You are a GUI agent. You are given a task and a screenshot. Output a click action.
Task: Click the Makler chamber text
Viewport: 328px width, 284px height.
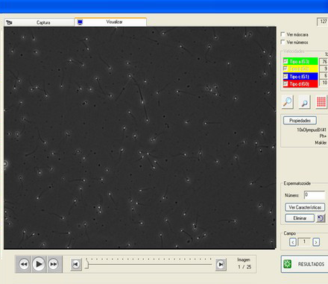tap(321, 142)
